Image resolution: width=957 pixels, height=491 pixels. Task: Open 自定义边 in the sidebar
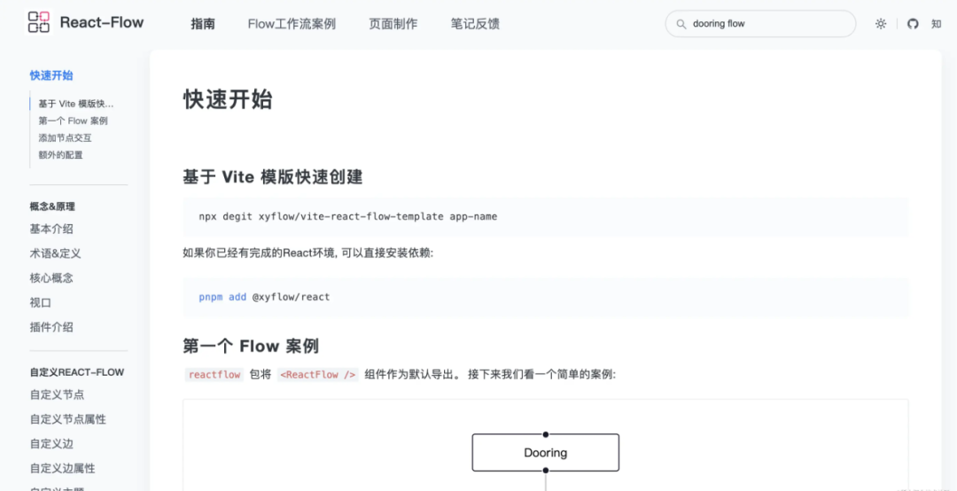(51, 443)
